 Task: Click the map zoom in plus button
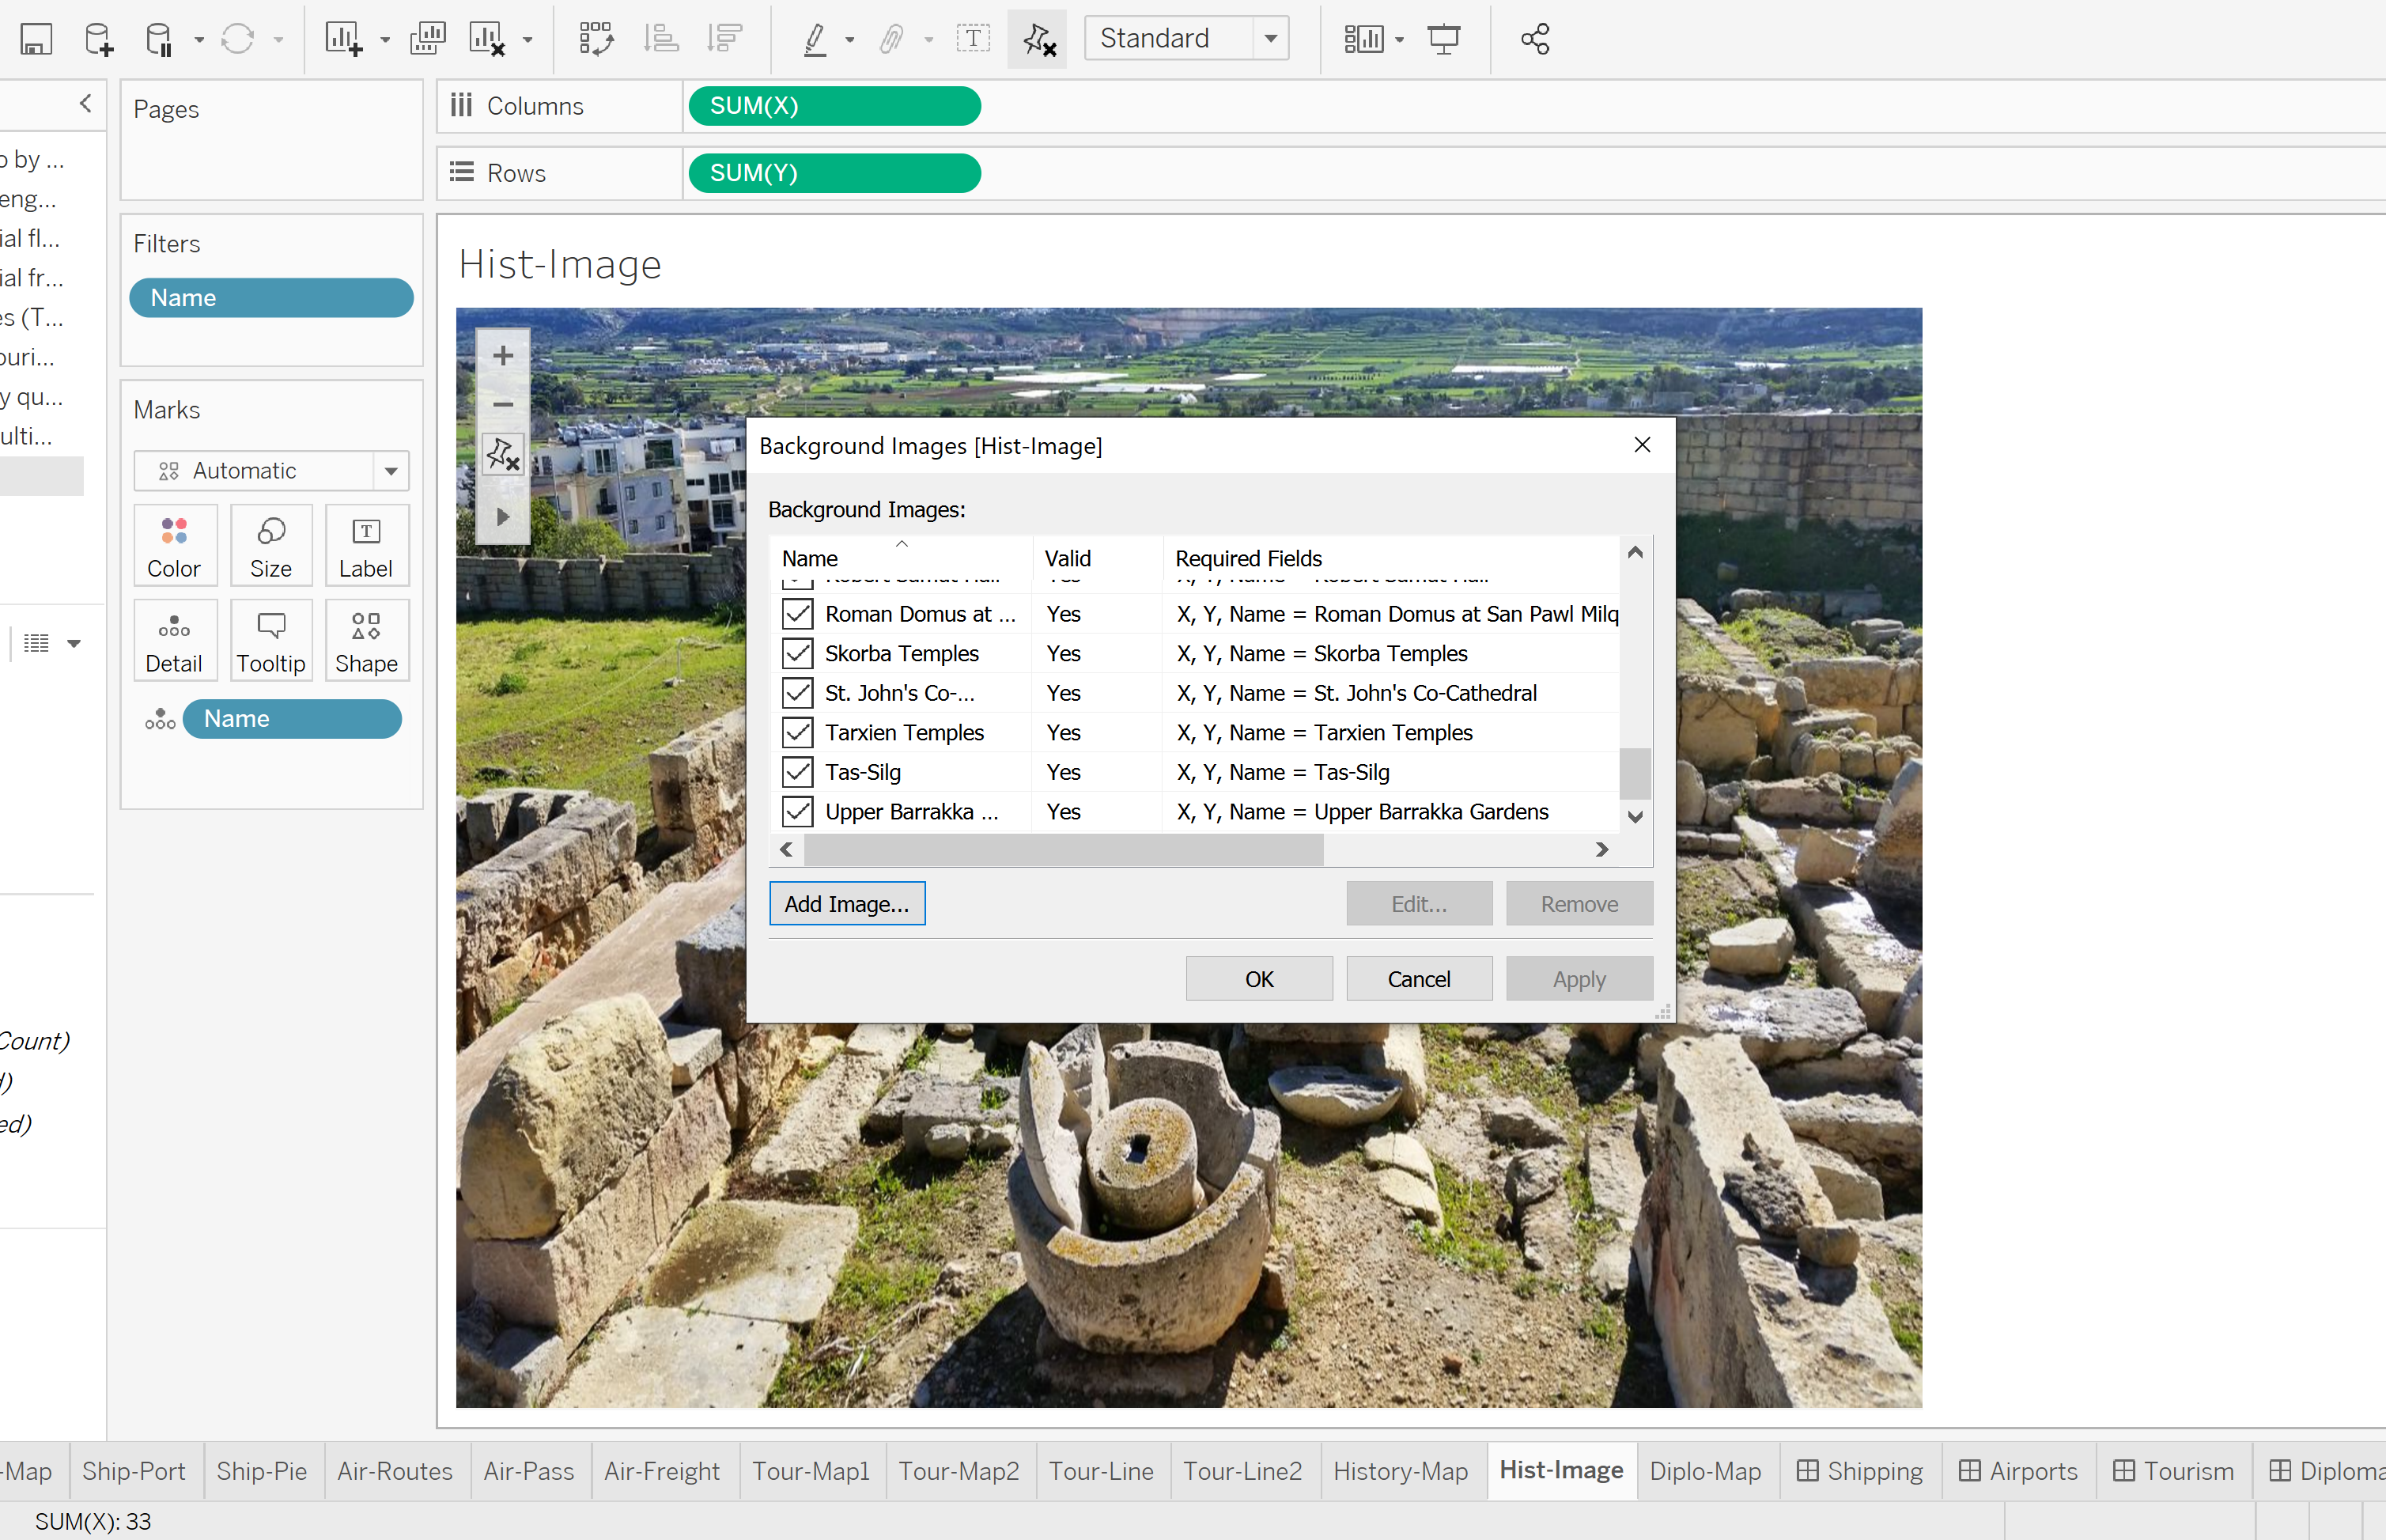[x=503, y=356]
